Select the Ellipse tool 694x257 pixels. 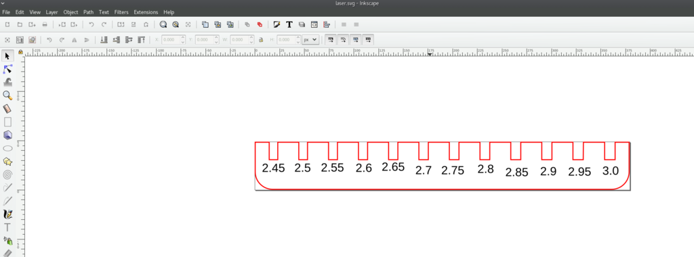coord(7,148)
